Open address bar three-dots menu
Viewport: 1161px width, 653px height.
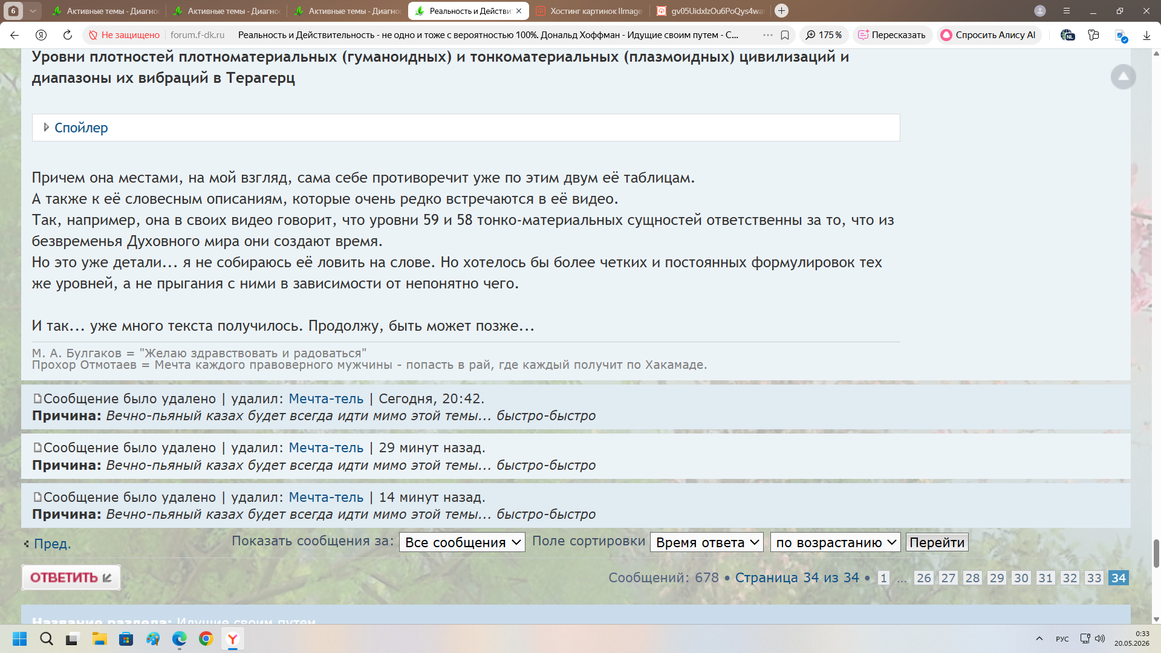767,35
